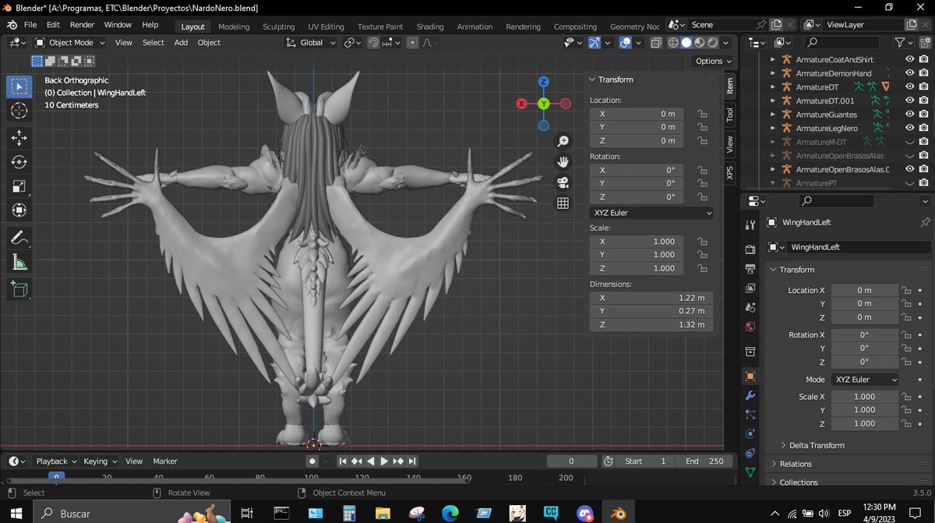
Task: Pin the WingHandLeft properties context
Action: coord(925,222)
